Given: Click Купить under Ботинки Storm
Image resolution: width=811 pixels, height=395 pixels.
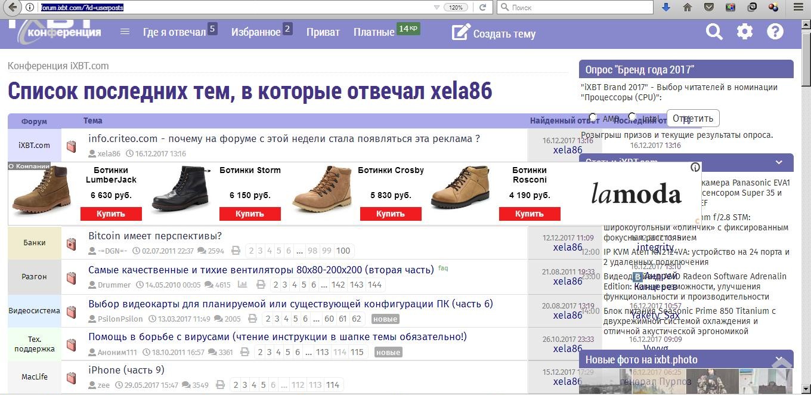Looking at the screenshot, I should pos(250,214).
